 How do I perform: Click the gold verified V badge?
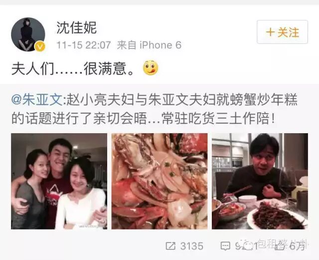(x=40, y=47)
